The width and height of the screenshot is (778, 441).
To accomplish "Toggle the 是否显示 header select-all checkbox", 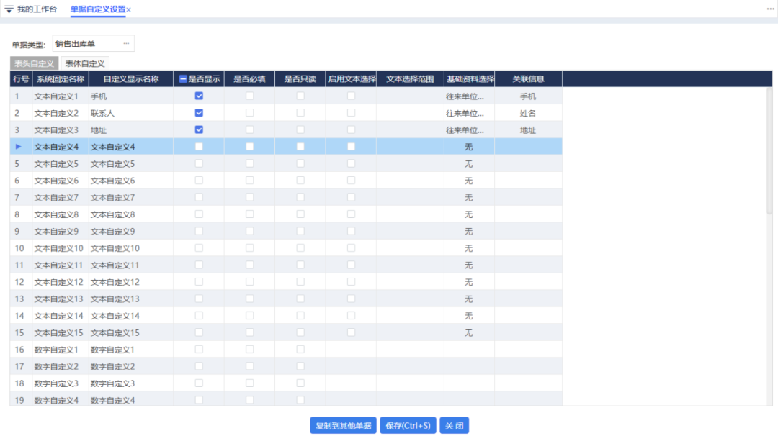I will coord(184,79).
